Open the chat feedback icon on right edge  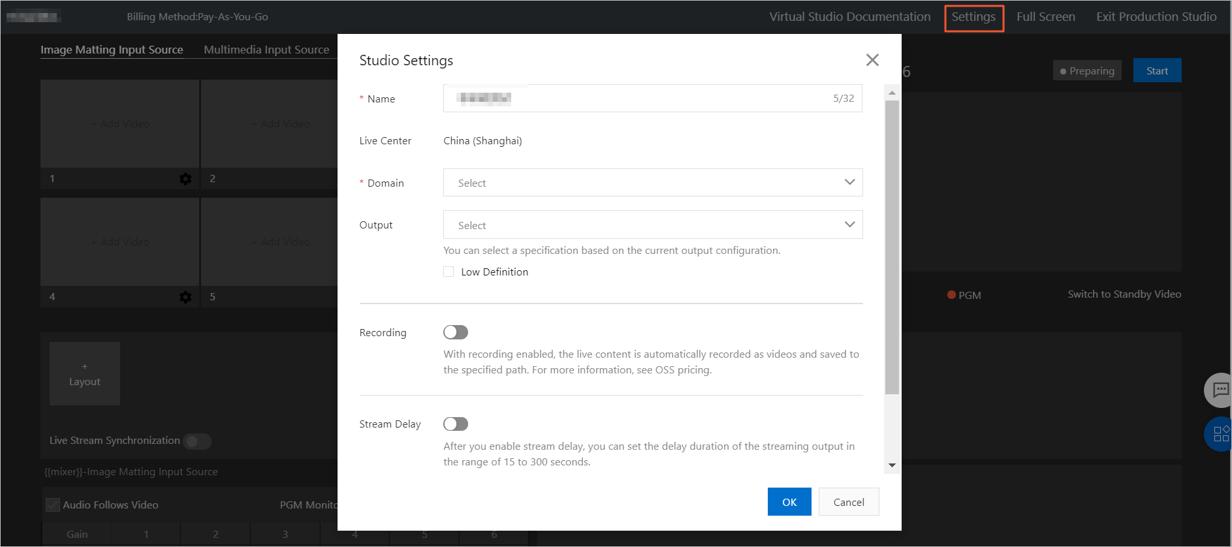tap(1219, 390)
